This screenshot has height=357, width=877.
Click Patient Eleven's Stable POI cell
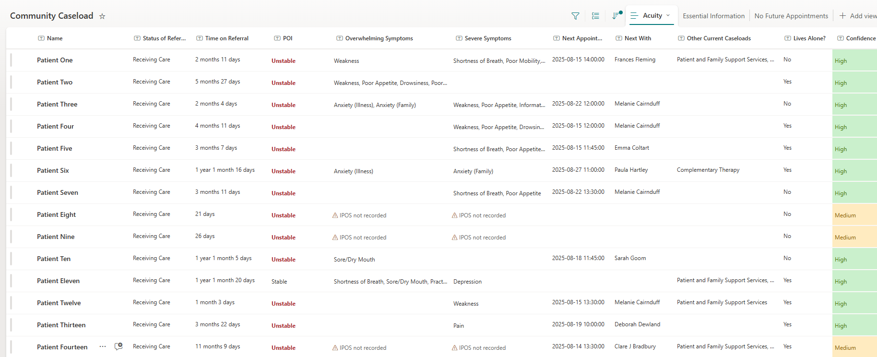[279, 282]
